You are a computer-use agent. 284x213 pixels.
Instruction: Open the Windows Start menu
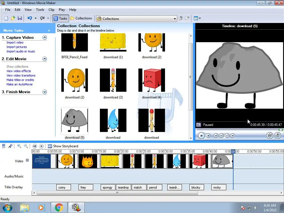(7, 207)
